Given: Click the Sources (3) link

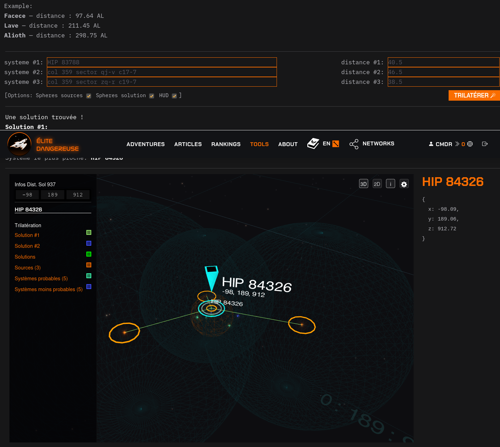Looking at the screenshot, I should [28, 268].
